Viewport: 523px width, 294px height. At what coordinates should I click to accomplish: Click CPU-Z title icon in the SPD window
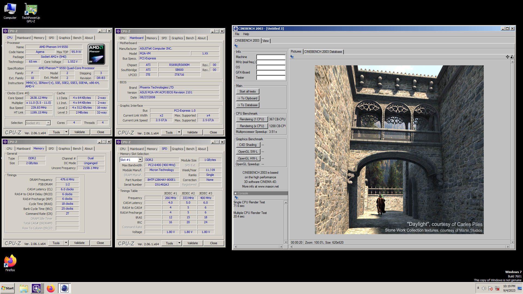coord(118,142)
